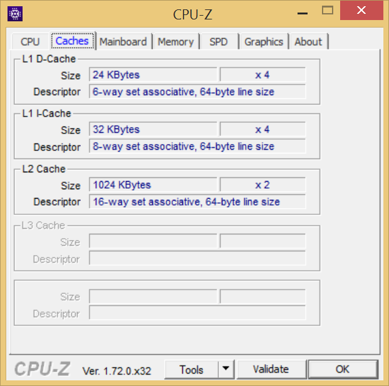Image resolution: width=389 pixels, height=386 pixels.
Task: Select the Caches tab
Action: [x=72, y=41]
